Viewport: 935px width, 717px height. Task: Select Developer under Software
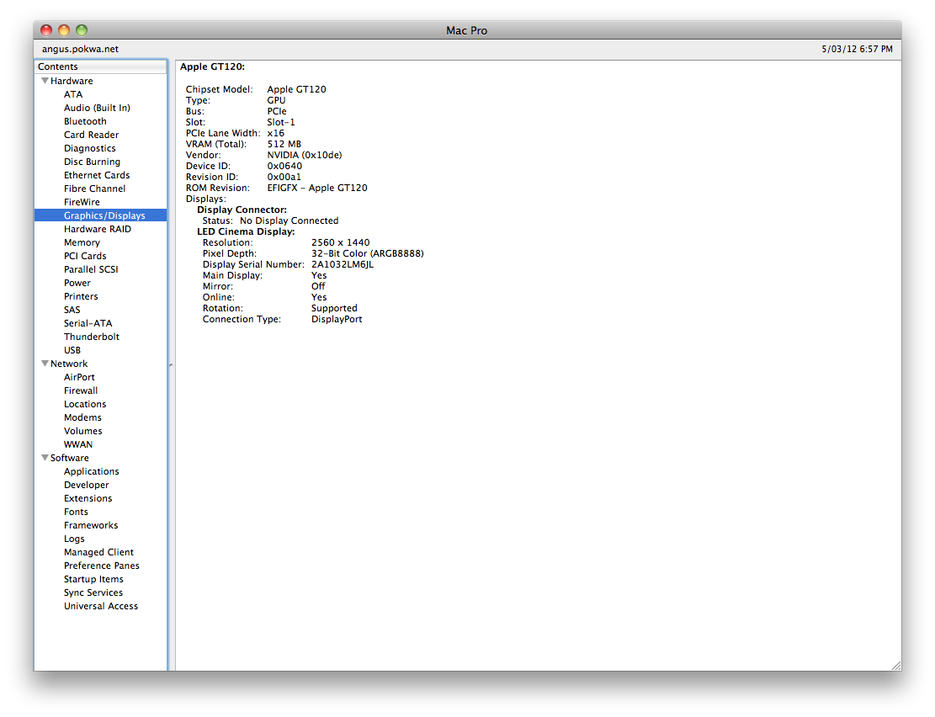(x=86, y=485)
